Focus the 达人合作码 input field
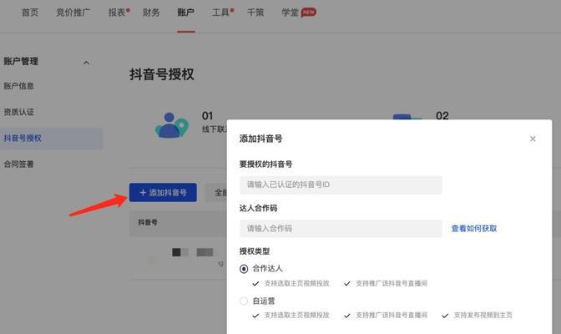Image resolution: width=561 pixels, height=334 pixels. click(341, 229)
